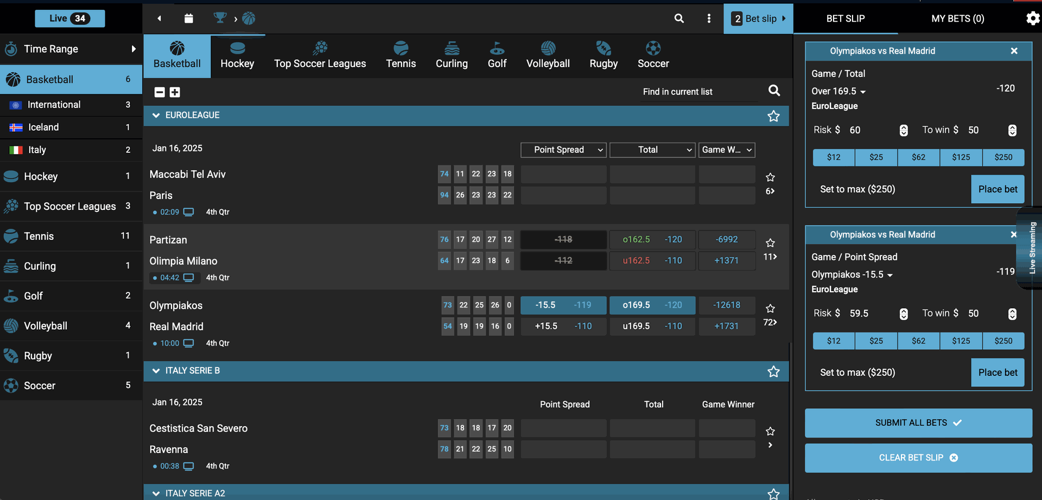This screenshot has height=500, width=1042.
Task: Expand the Time Range filter
Action: point(71,49)
